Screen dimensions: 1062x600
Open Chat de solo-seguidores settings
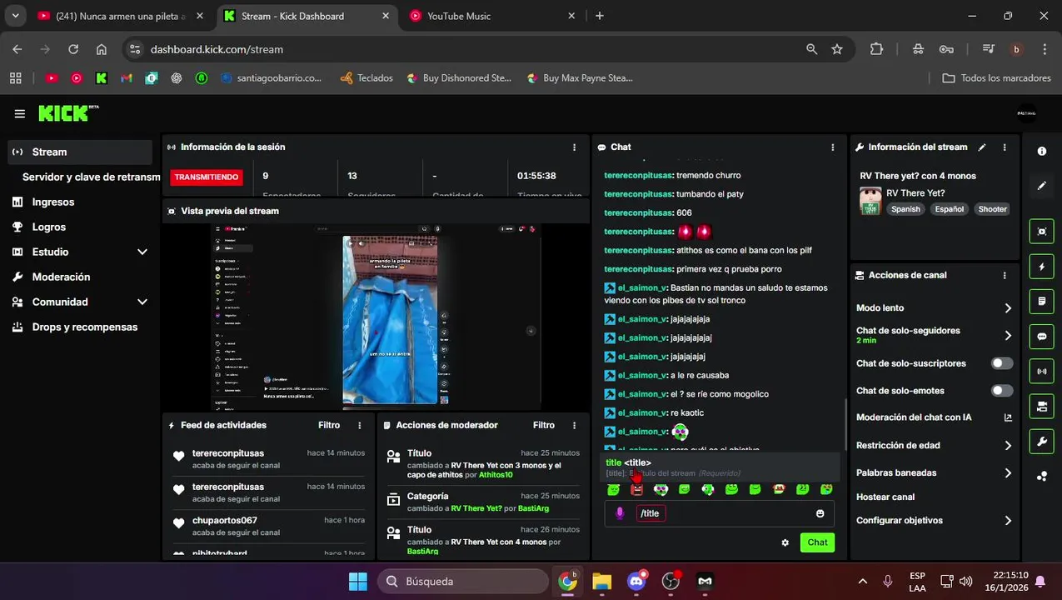pyautogui.click(x=934, y=335)
